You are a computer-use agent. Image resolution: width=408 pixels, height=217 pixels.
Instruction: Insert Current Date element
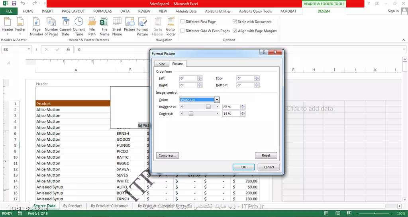pos(65,26)
